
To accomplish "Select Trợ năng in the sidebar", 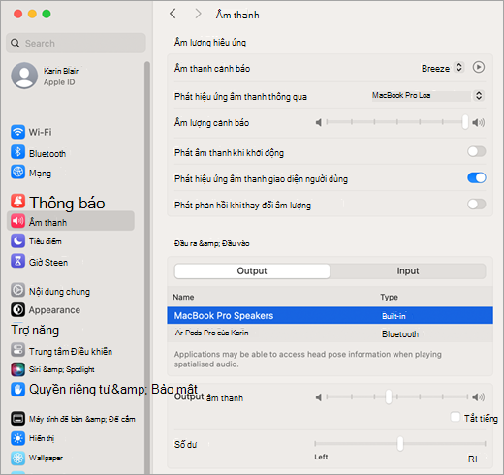I will 35,331.
